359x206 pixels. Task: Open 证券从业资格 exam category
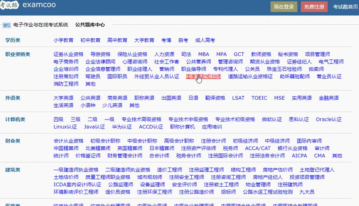click(68, 54)
